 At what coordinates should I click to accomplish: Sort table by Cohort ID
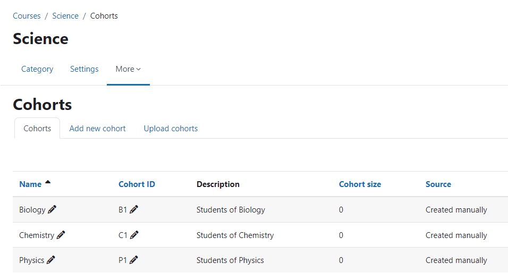(137, 184)
